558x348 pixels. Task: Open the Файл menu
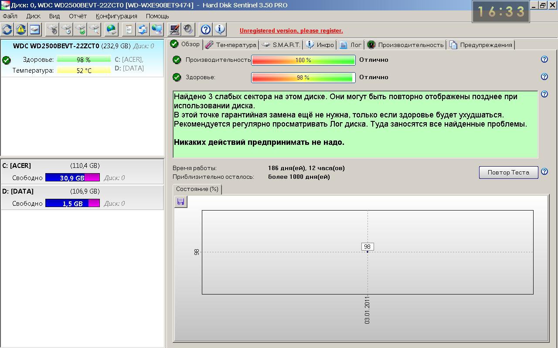click(x=10, y=16)
